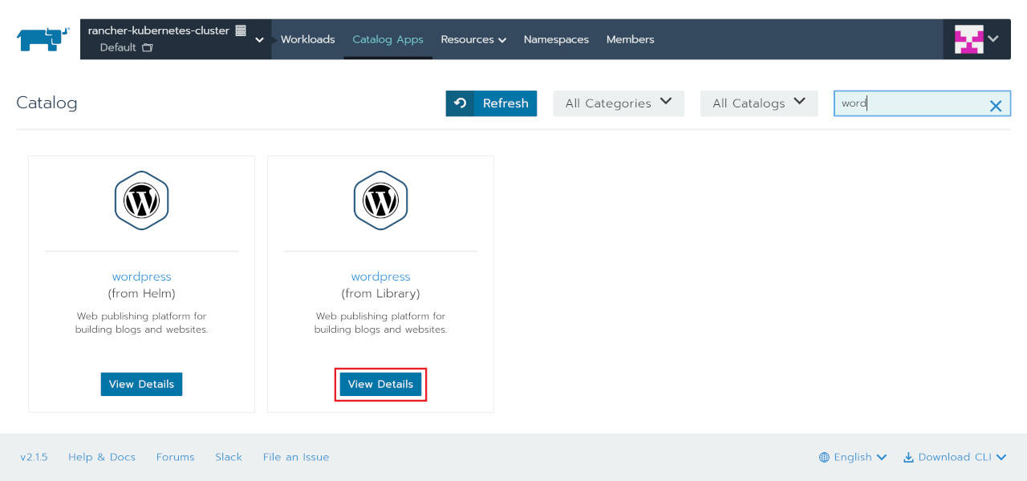
Task: Click the v2.1.5 version link
Action: (34, 457)
